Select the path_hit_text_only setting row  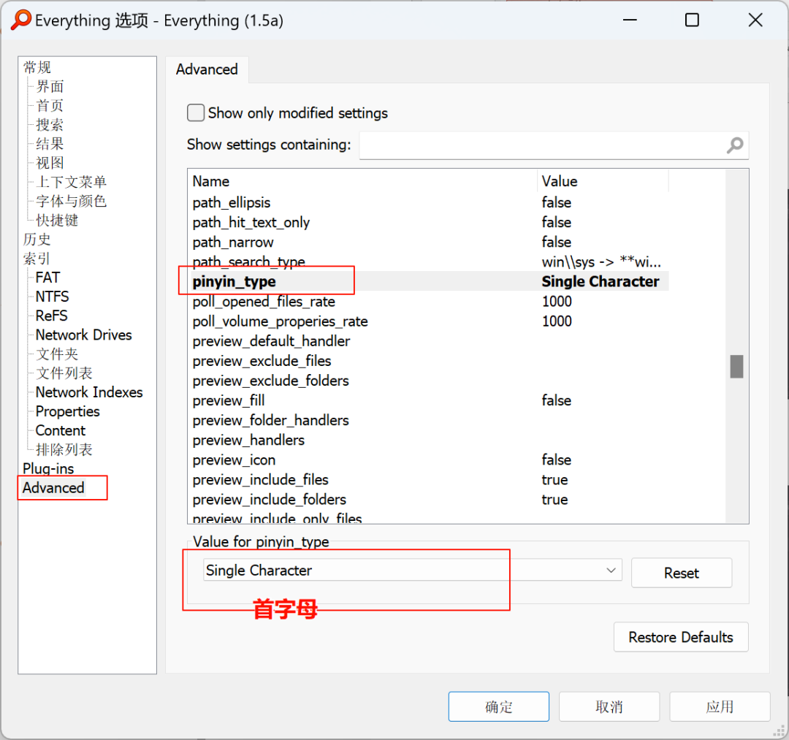point(430,222)
